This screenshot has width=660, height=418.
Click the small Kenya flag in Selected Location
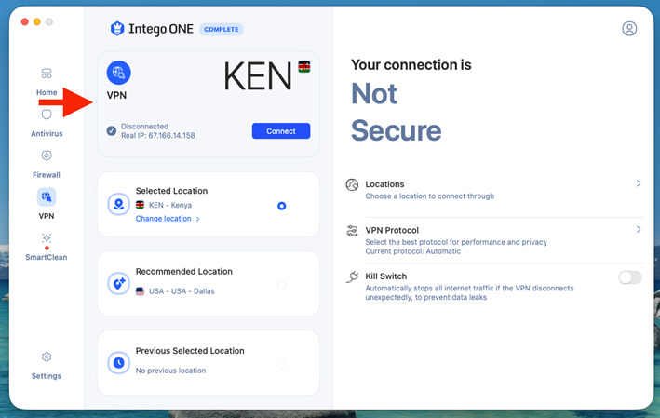coord(141,205)
